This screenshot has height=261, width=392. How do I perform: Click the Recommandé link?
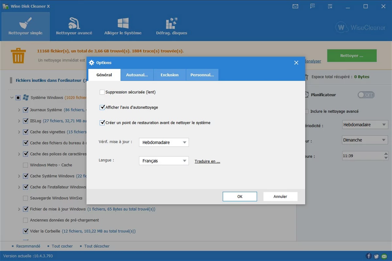pyautogui.click(x=28, y=246)
